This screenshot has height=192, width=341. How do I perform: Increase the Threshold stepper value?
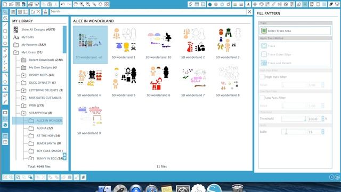(x=323, y=117)
